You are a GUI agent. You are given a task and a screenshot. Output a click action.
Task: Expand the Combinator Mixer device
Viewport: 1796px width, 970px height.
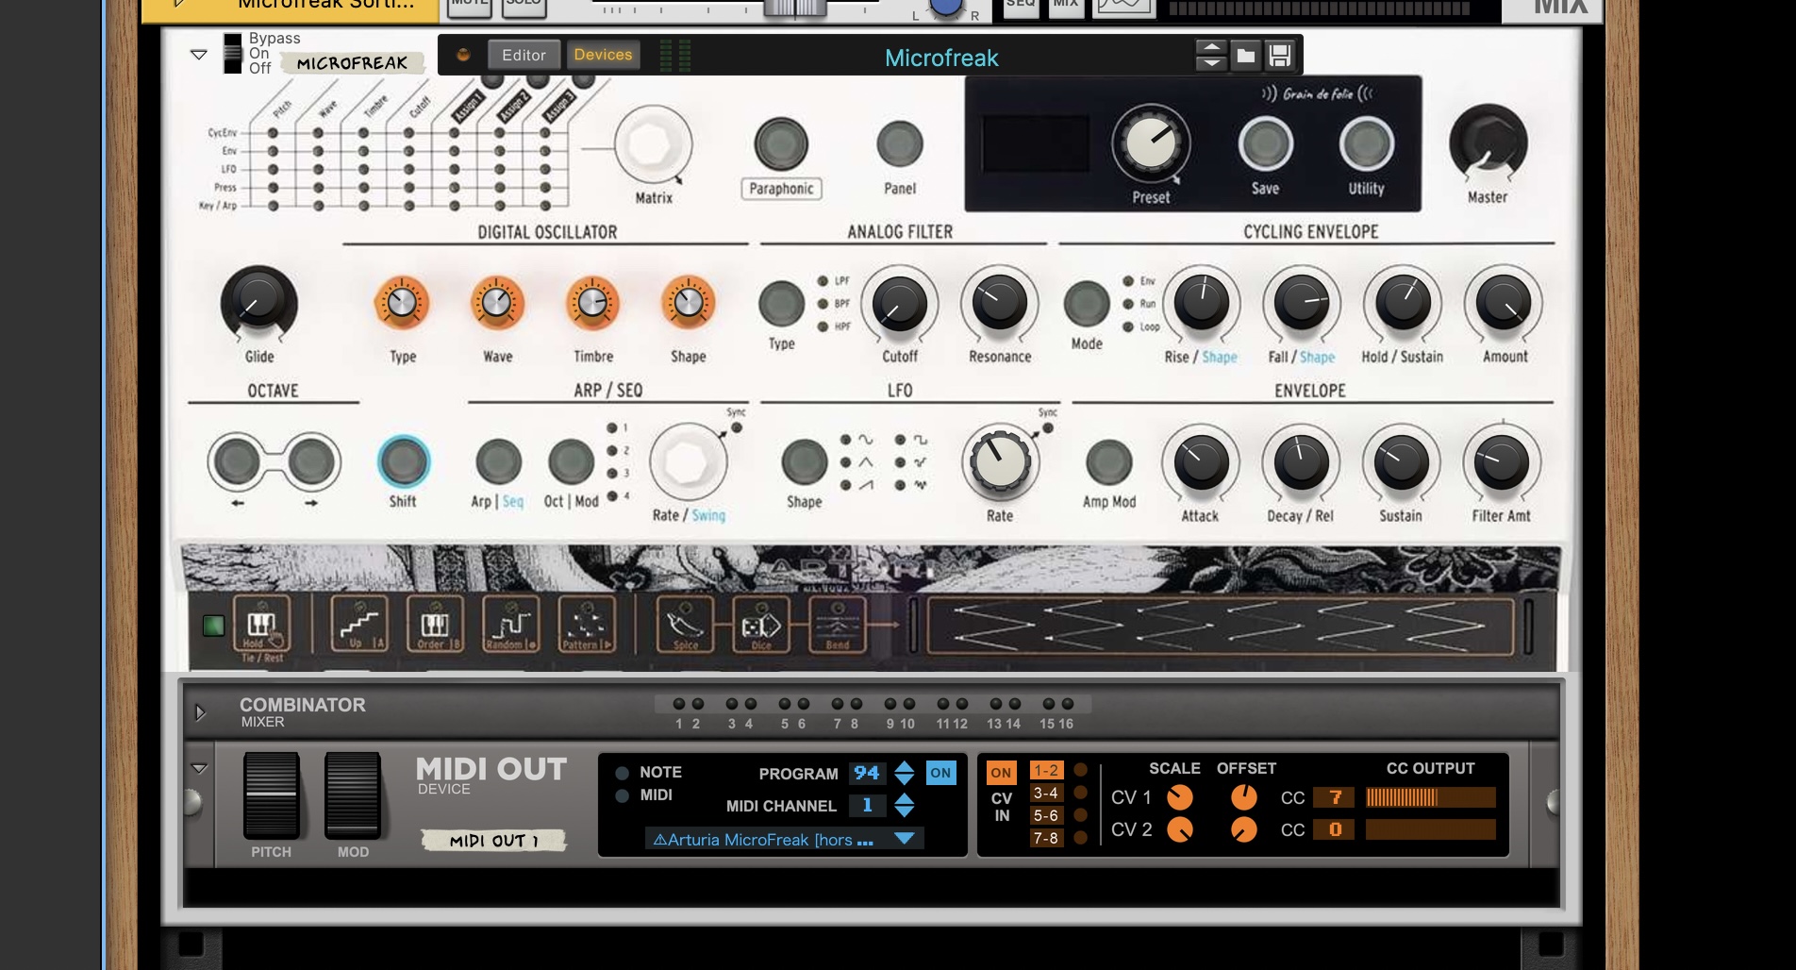[x=200, y=712]
